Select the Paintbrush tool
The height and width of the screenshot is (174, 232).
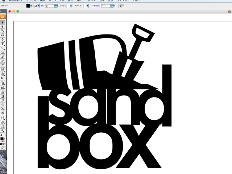(x=3, y=57)
